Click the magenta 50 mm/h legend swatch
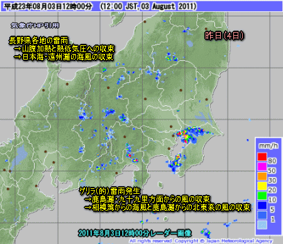Image resolution: width=283 pixels, height=244 pixels. tap(262, 167)
